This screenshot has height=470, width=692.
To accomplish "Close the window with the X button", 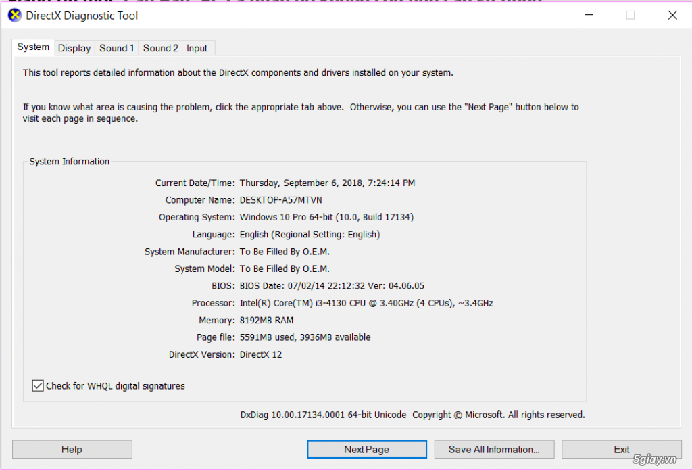I will point(672,15).
